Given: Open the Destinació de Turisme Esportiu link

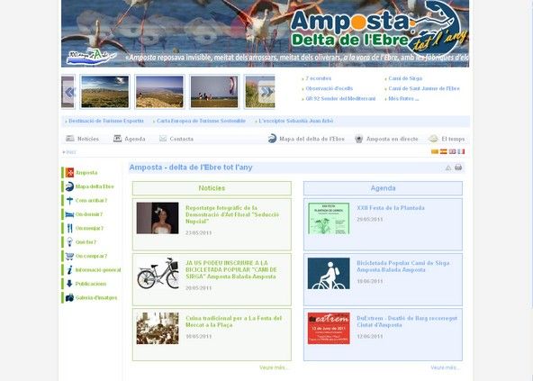Looking at the screenshot, I should pos(106,121).
